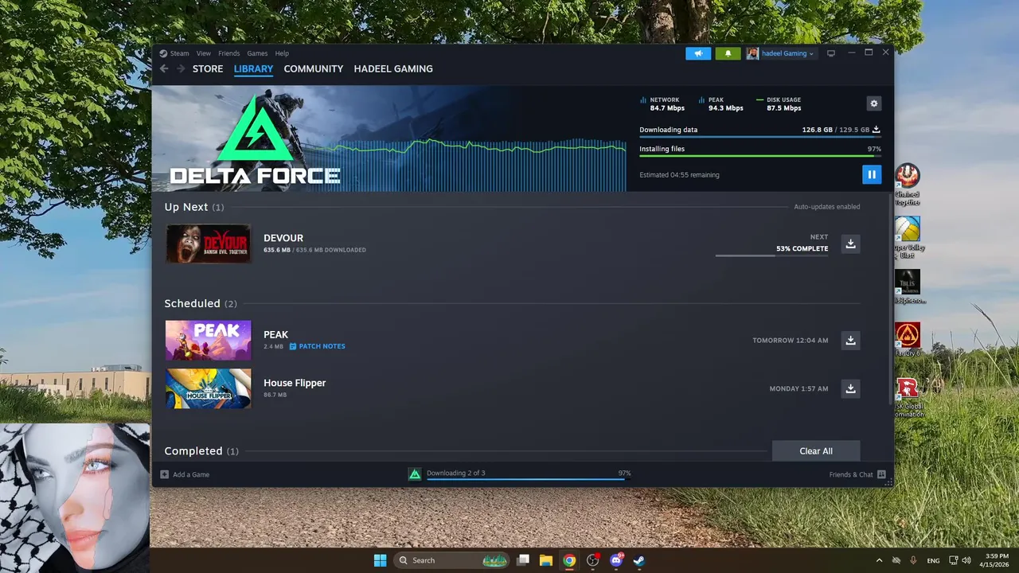Click the DISK USAGE 87.5 Mbps stat
The height and width of the screenshot is (573, 1019).
[x=779, y=103]
